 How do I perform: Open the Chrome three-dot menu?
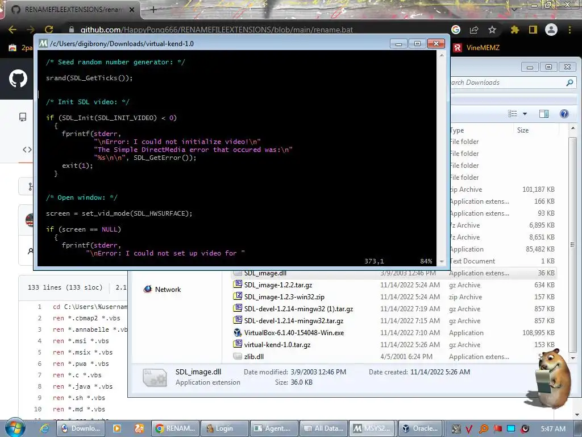[x=569, y=30]
